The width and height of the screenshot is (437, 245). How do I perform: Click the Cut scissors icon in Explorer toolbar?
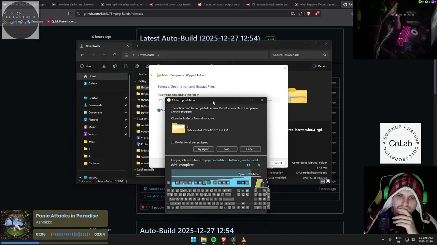[104, 66]
